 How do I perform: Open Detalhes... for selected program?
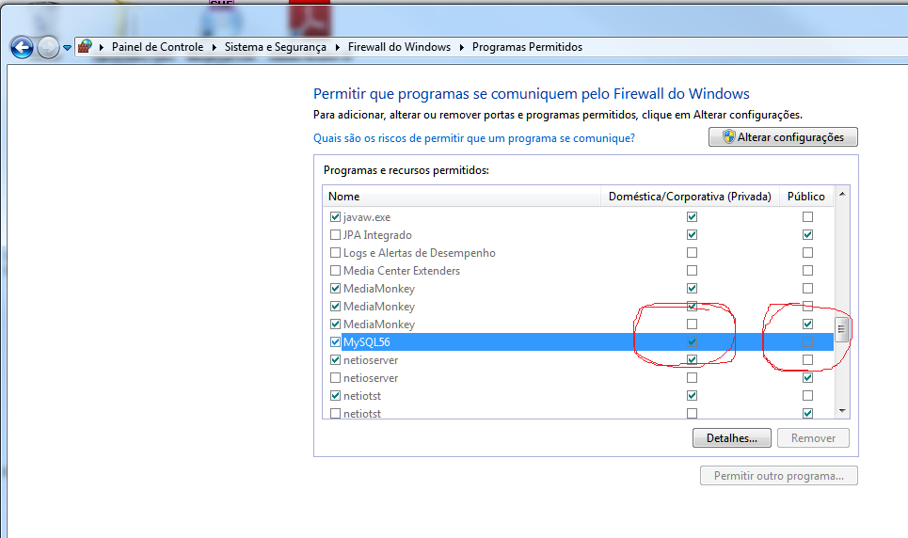[732, 438]
